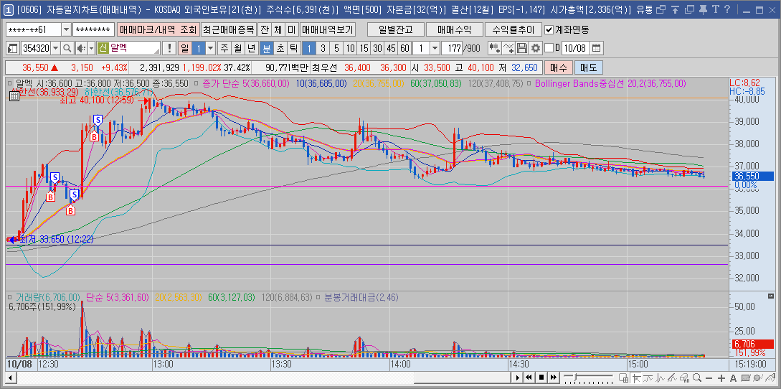The width and height of the screenshot is (781, 389).
Task: Select the 30 minute interval button
Action: pos(377,48)
